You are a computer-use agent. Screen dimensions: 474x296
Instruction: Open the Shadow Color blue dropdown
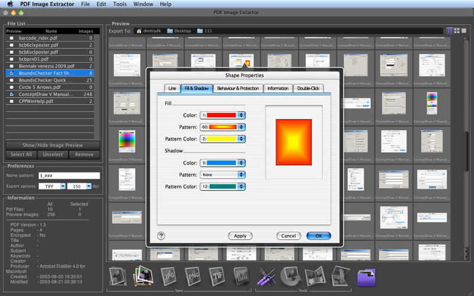(x=223, y=163)
